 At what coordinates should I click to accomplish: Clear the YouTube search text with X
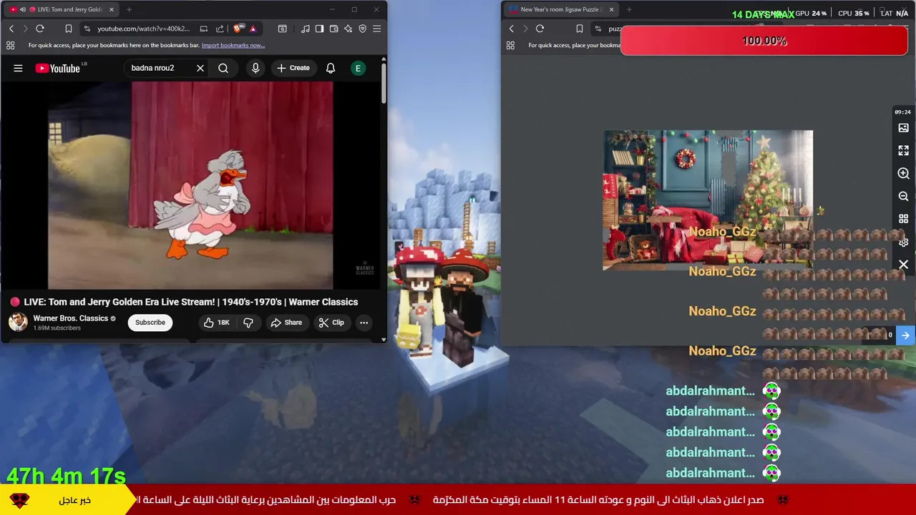click(x=200, y=68)
